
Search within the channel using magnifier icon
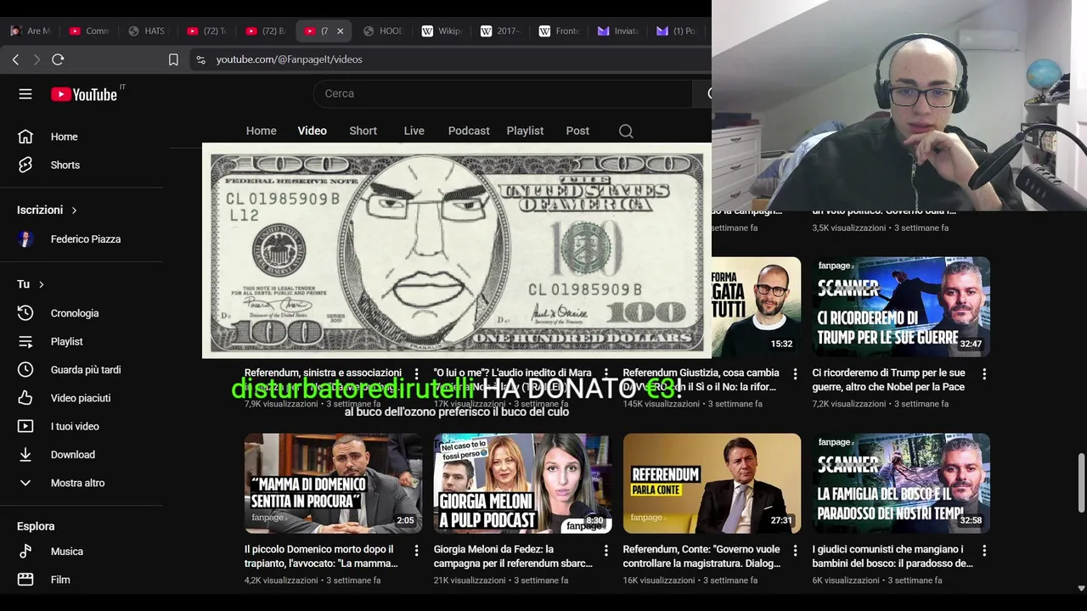(626, 131)
